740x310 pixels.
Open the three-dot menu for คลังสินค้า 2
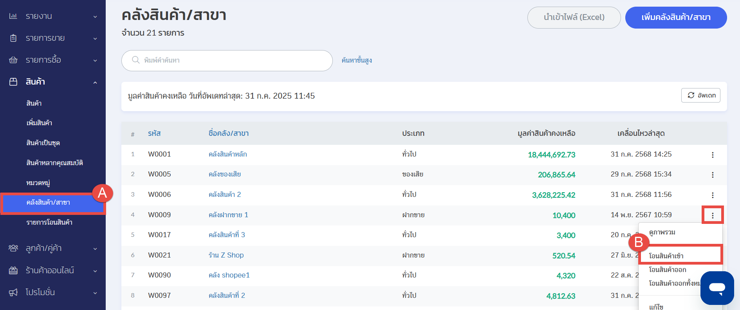[x=712, y=195]
